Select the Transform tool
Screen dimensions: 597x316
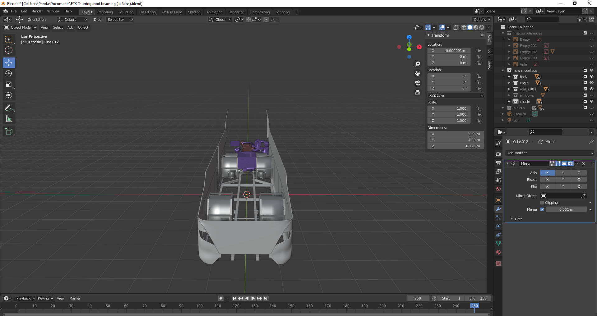tap(9, 95)
